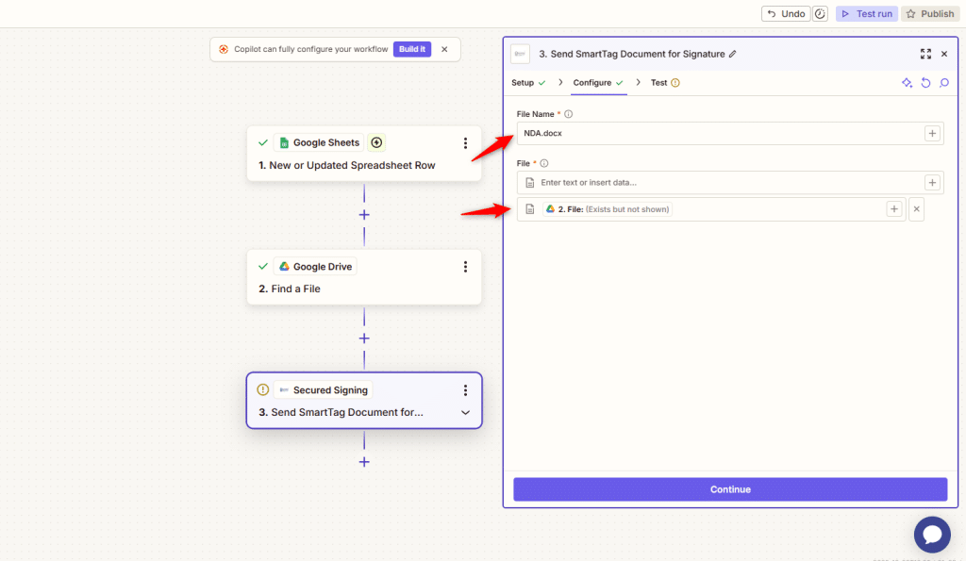The height and width of the screenshot is (561, 966).
Task: Click the File Name field containing NDA.docx
Action: [x=717, y=133]
